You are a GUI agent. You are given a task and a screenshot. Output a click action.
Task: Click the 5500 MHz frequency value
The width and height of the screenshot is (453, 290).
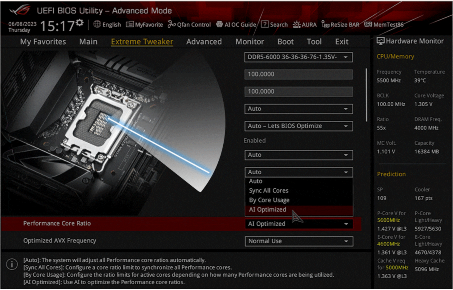(388, 81)
